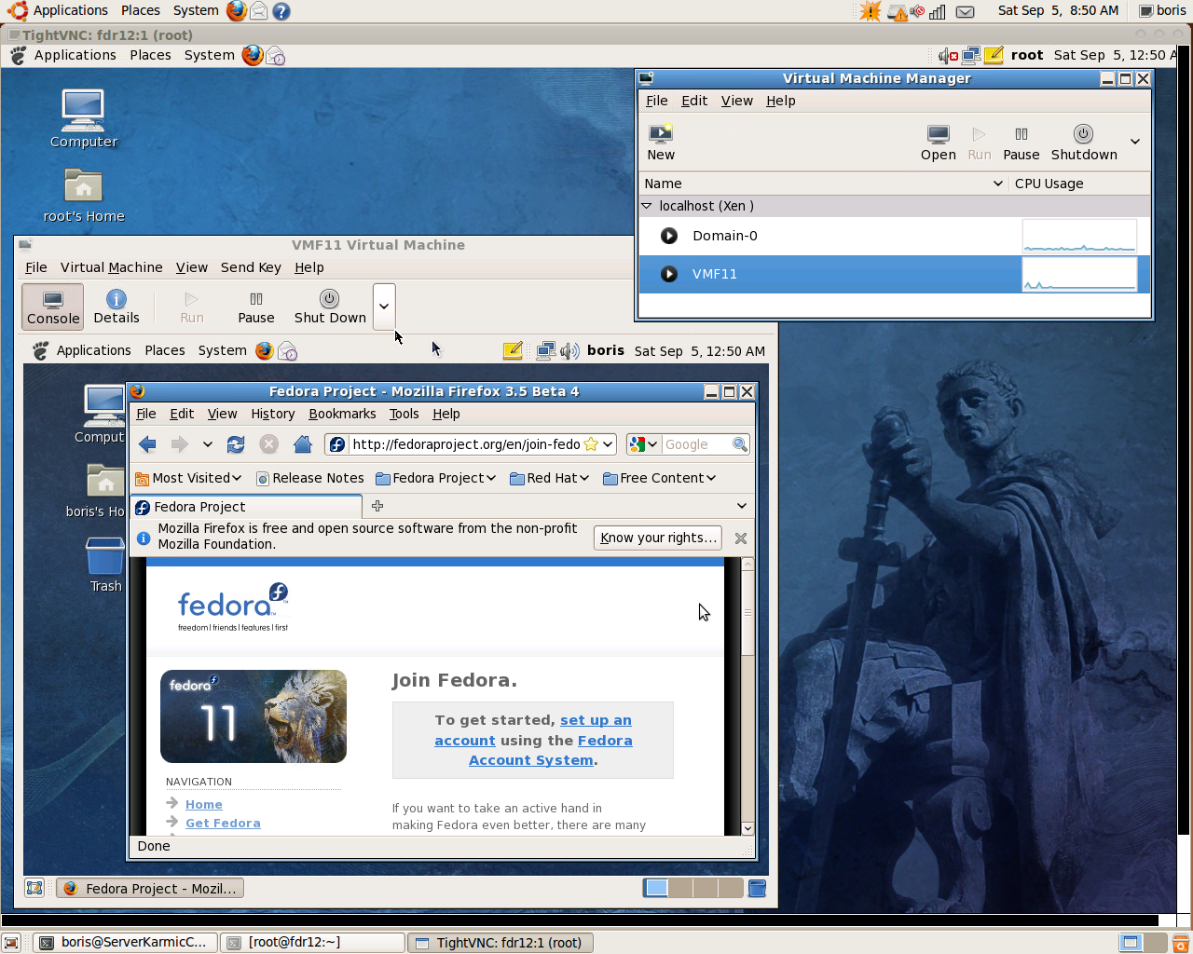
Task: Click Shutdown in Virtual Machine Manager toolbar
Action: click(x=1084, y=143)
